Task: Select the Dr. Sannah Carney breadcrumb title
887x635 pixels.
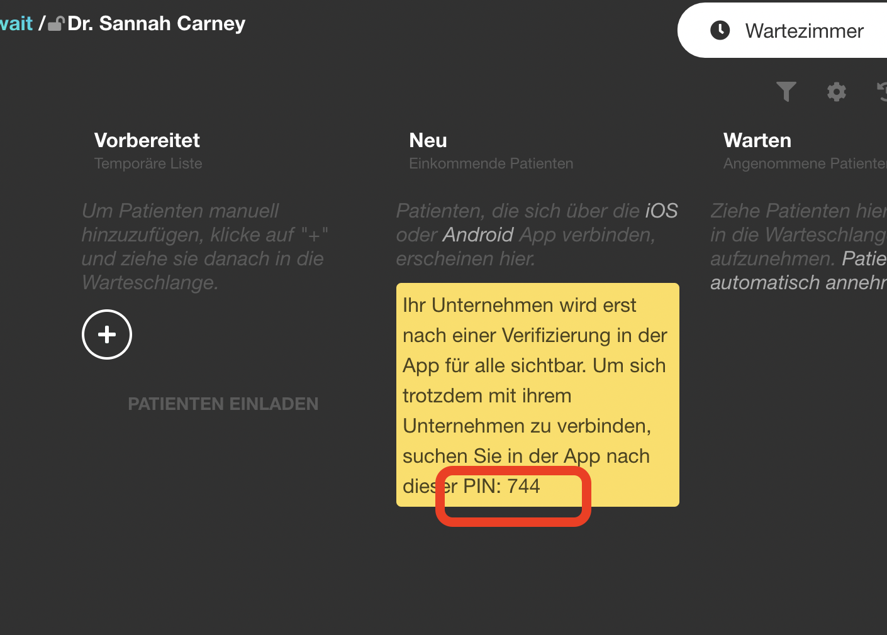Action: [156, 24]
